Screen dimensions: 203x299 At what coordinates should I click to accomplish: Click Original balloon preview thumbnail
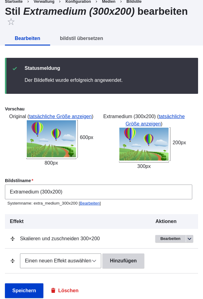tap(51, 139)
